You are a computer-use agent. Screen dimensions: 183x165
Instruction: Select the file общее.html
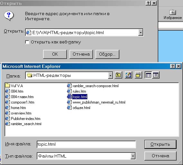click(x=79, y=108)
